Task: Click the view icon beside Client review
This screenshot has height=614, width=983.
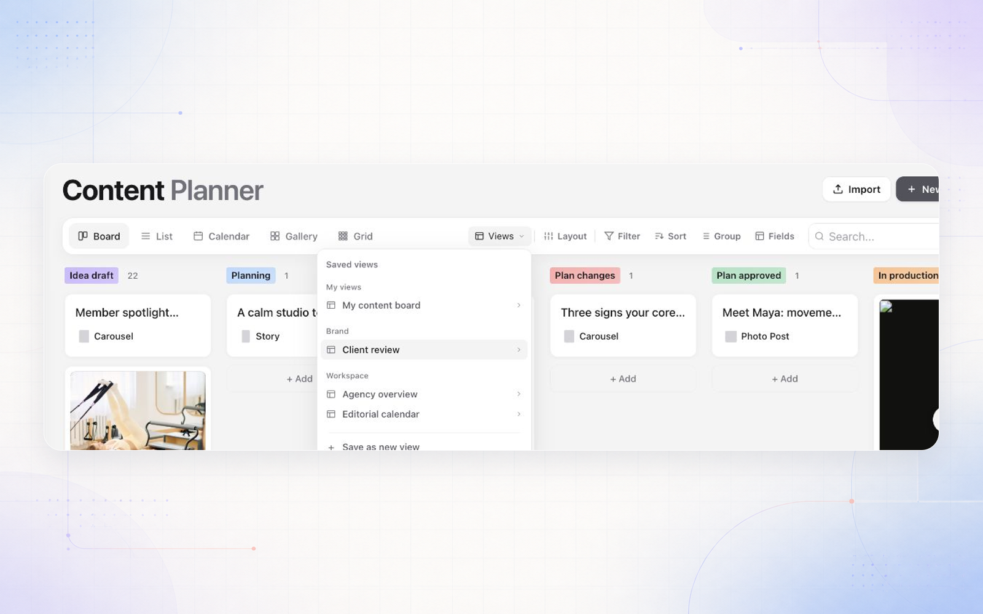Action: (x=331, y=350)
